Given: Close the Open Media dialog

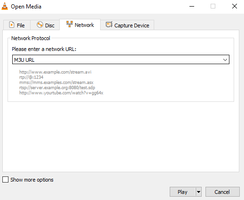Looking at the screenshot, I should click(235, 7).
